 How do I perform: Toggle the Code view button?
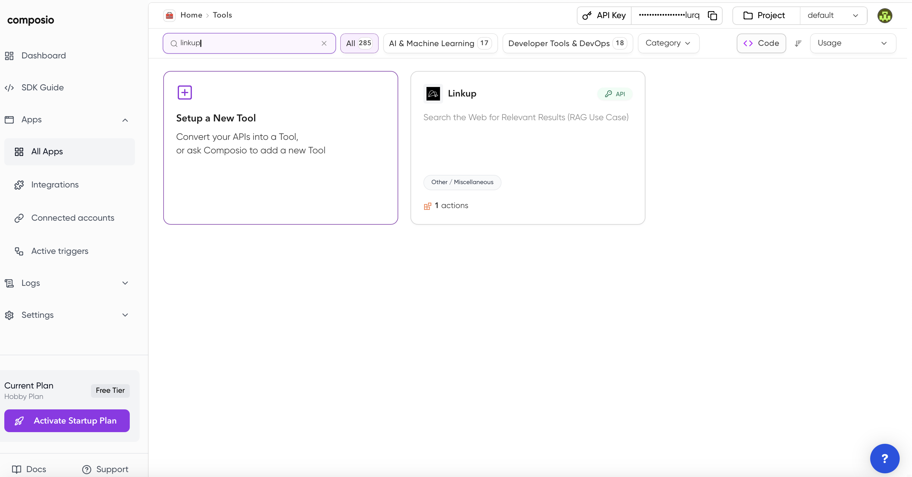pyautogui.click(x=761, y=43)
